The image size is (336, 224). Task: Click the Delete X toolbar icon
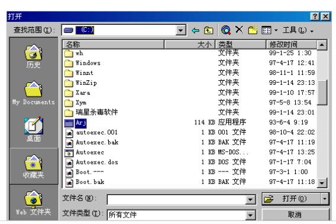click(x=239, y=30)
